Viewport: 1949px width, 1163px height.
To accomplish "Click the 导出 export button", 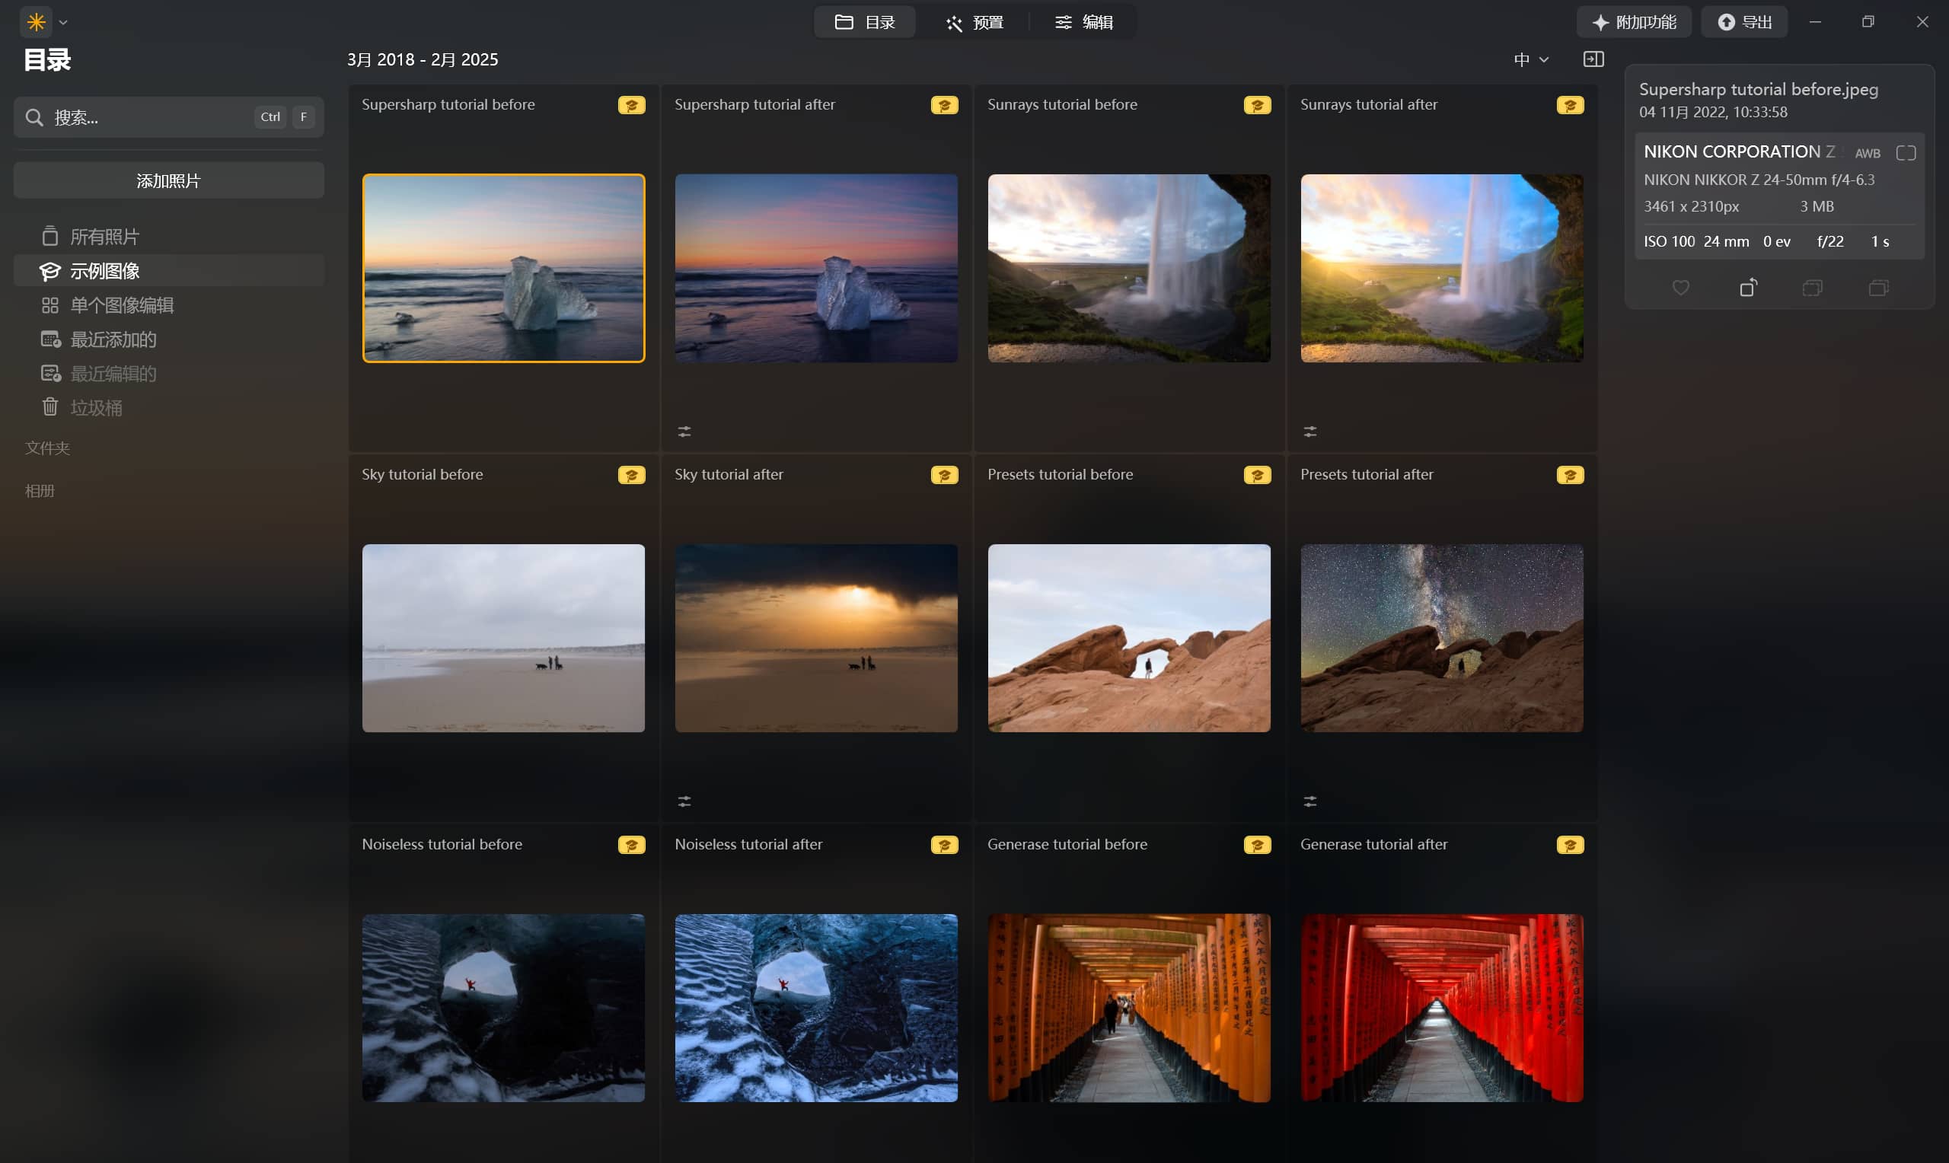I will [x=1744, y=22].
